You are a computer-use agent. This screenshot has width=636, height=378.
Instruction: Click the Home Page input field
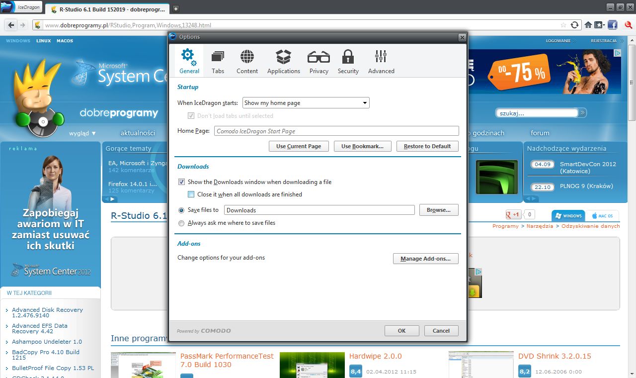(x=336, y=131)
